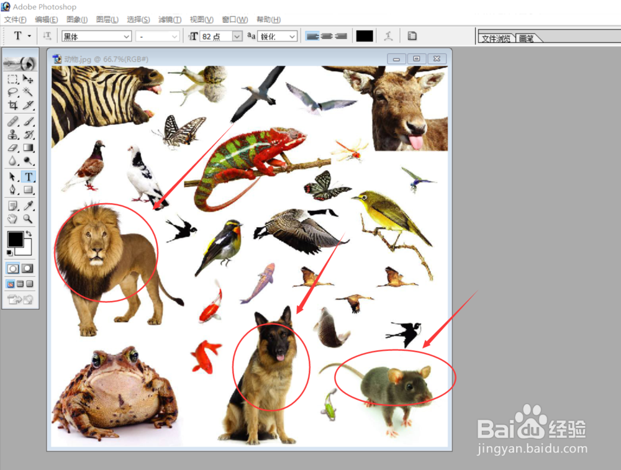Open the Type tool preset picker arrow
The height and width of the screenshot is (470, 621).
pyautogui.click(x=29, y=36)
